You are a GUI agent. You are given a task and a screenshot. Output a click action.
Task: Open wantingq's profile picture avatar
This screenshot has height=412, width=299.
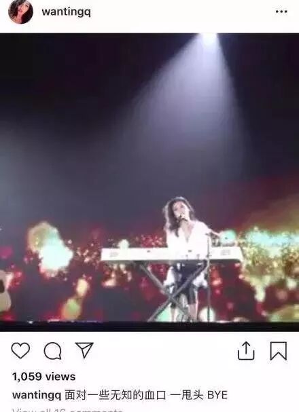pyautogui.click(x=20, y=12)
